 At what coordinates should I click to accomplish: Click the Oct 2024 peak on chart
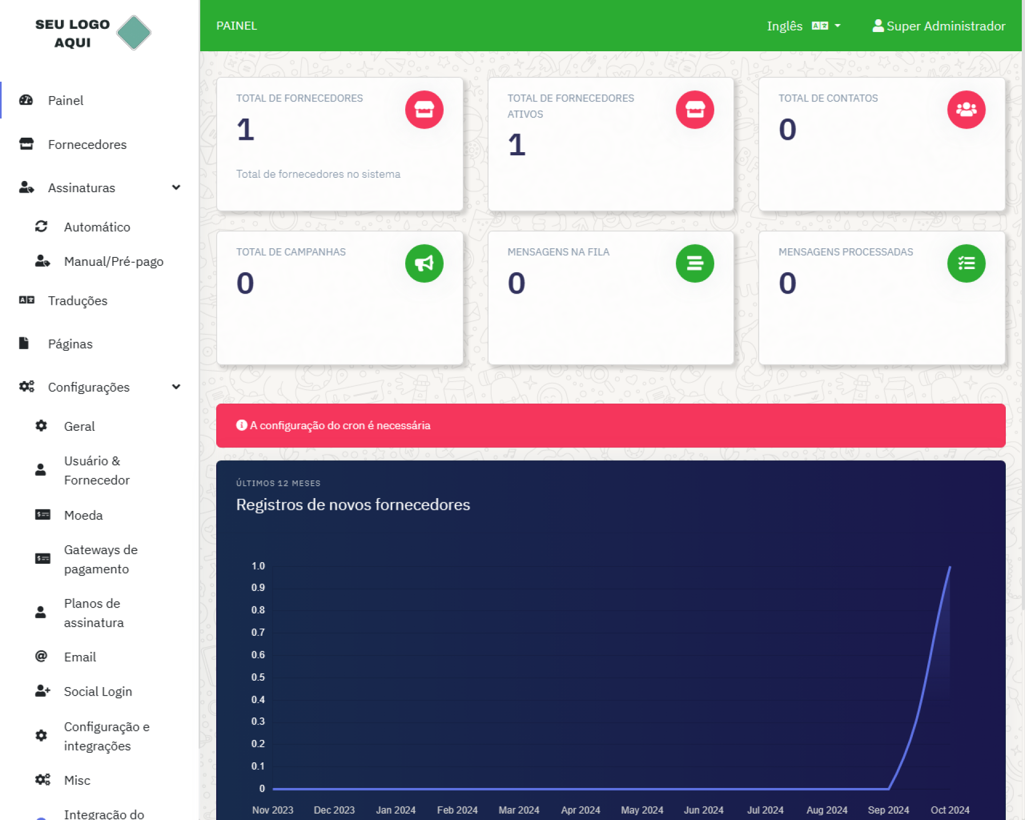[x=950, y=567]
